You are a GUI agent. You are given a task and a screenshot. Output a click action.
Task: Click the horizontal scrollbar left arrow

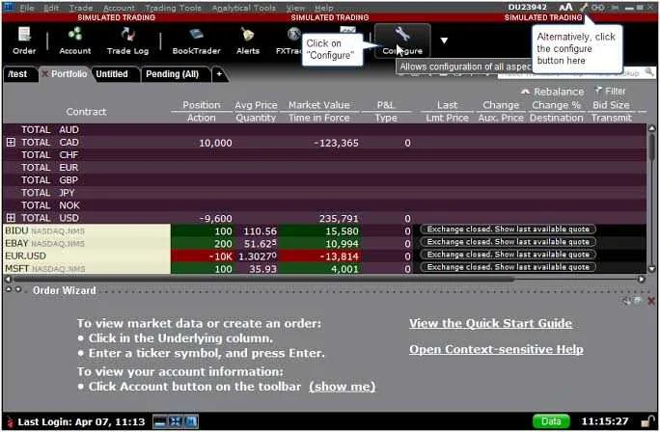pos(8,279)
